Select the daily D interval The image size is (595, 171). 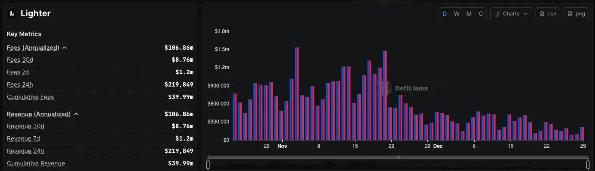click(445, 14)
